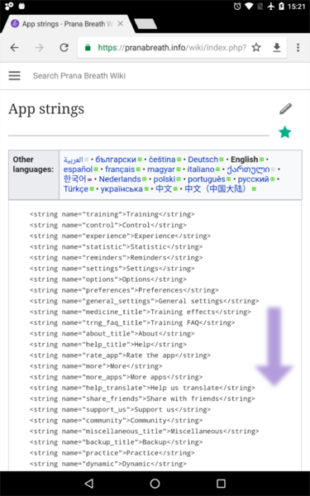Tap the browser forward arrow
Screen dimensions: 310x496
click(39, 48)
